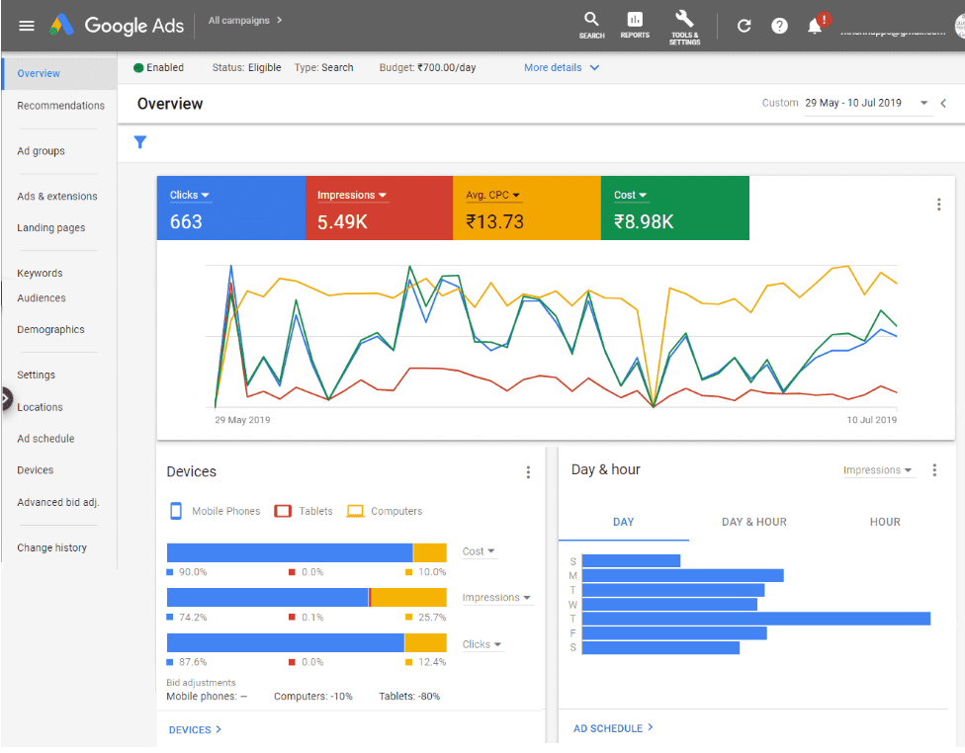Open the Cost metric tile dropdown
The height and width of the screenshot is (753, 965).
[630, 195]
